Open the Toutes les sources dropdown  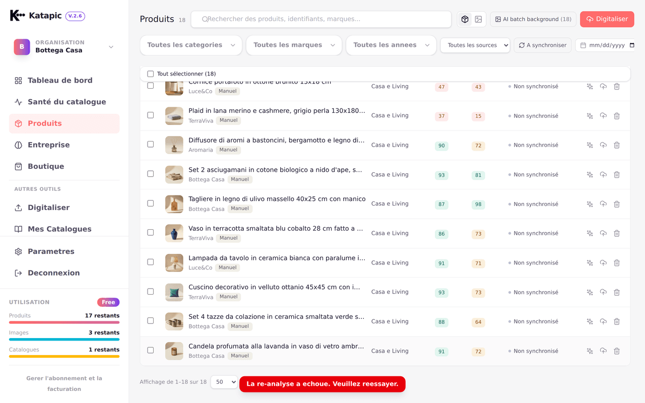tap(475, 45)
